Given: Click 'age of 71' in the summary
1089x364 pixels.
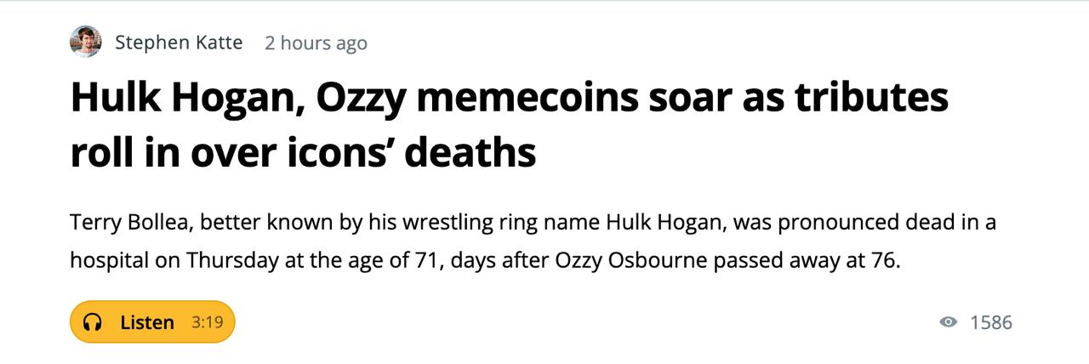Looking at the screenshot, I should [x=397, y=260].
